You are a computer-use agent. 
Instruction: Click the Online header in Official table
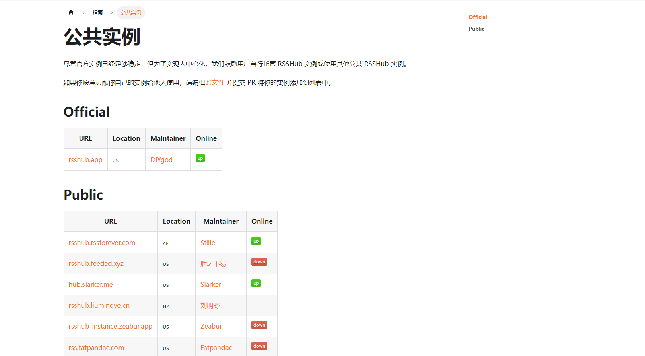point(206,138)
